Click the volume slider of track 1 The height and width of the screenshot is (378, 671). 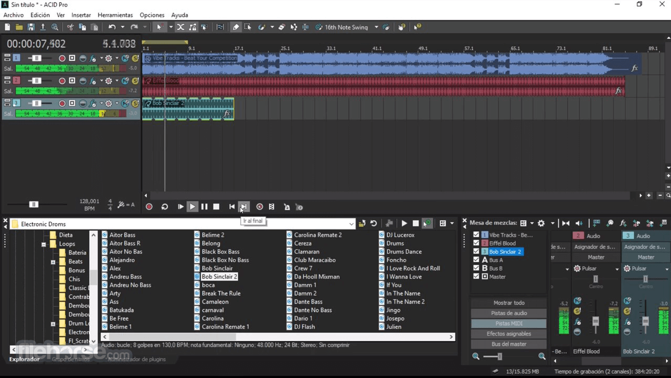tap(37, 58)
